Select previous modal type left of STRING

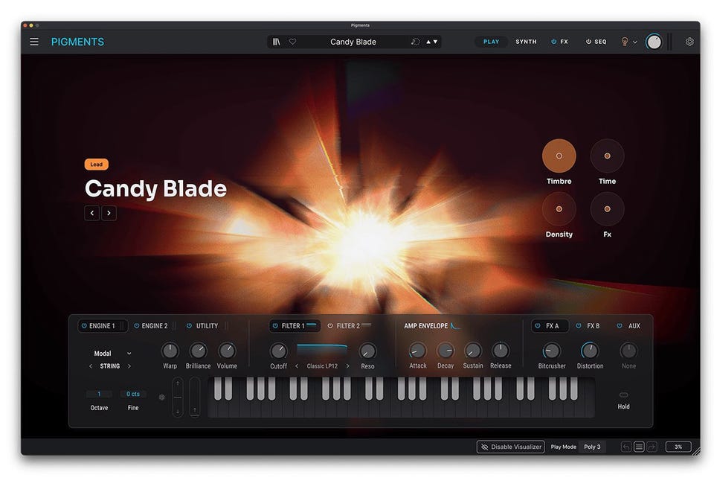point(91,365)
